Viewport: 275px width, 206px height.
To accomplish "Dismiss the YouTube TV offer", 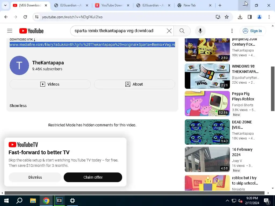I will (x=35, y=177).
